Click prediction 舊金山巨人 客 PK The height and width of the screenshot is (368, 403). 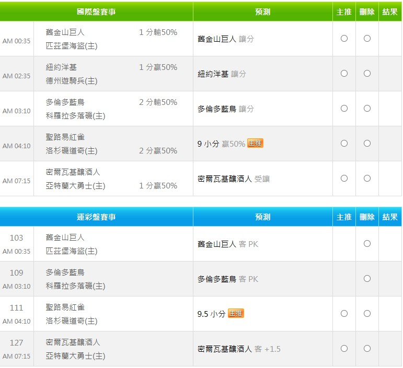click(228, 244)
